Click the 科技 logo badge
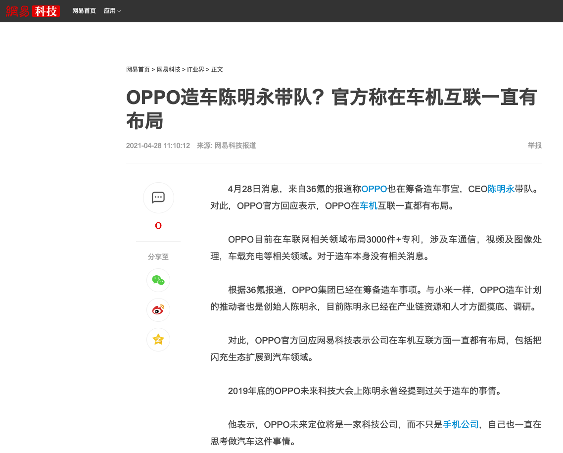 [46, 11]
